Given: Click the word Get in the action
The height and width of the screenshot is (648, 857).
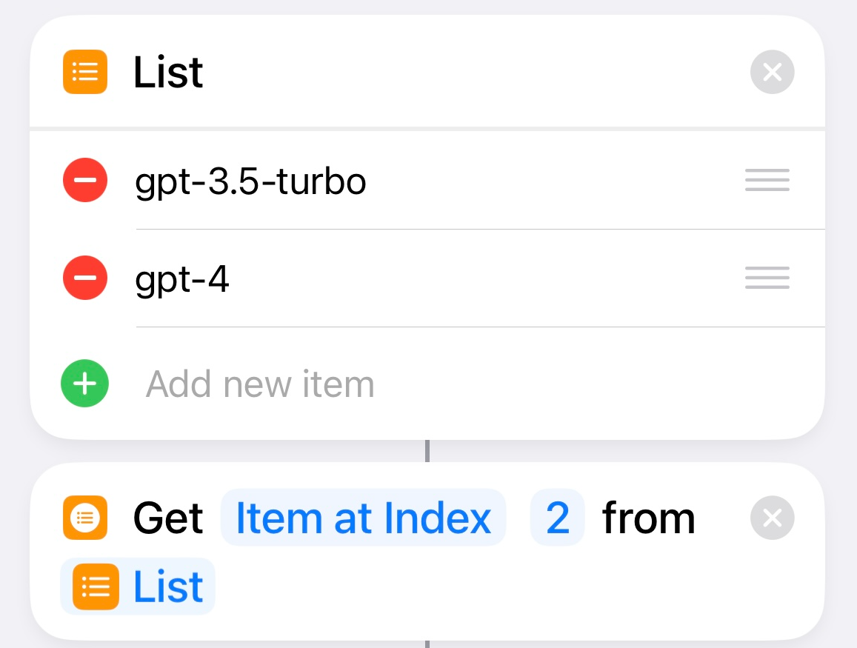Looking at the screenshot, I should pos(168,518).
